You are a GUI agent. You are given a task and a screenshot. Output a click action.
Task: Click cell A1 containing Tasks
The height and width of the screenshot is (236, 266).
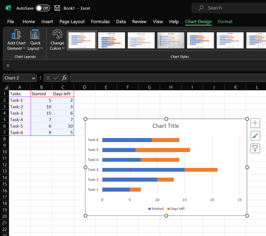[x=20, y=94]
